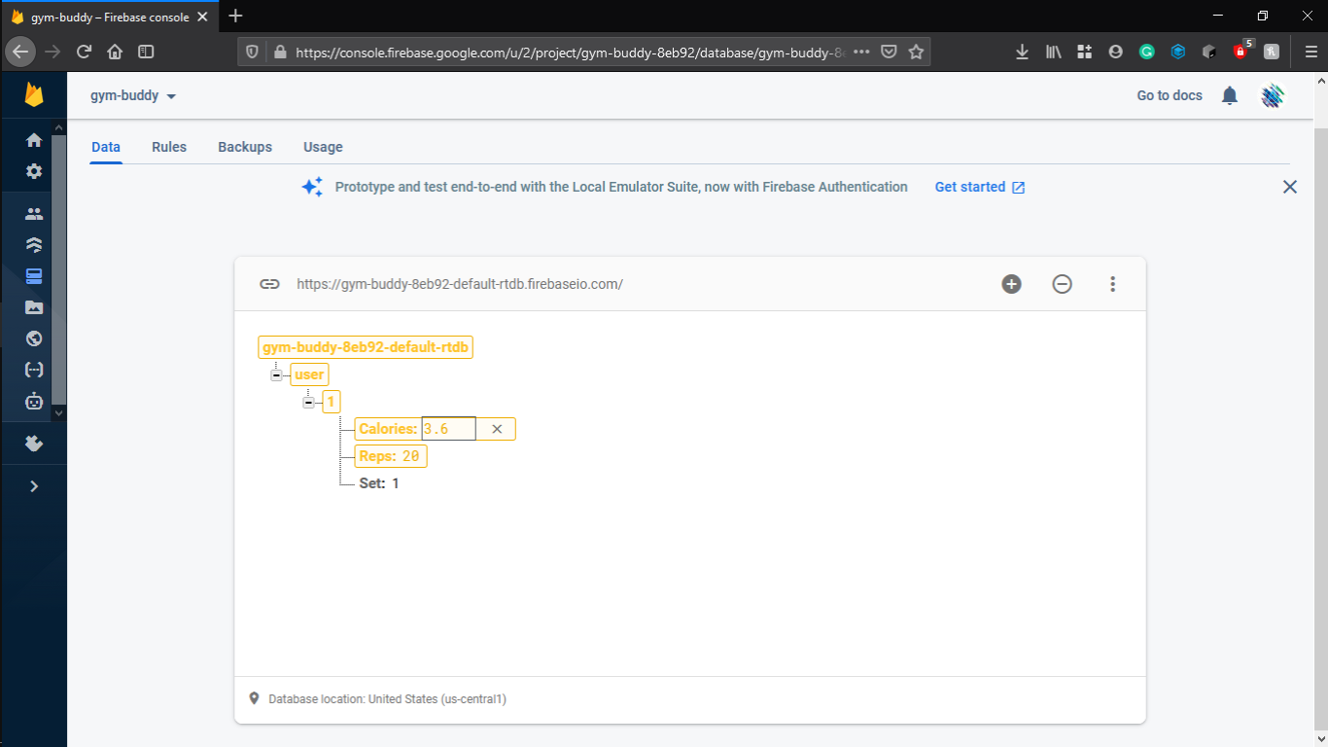Dismiss the Local Emulator Suite banner
1328x747 pixels.
click(x=1290, y=187)
